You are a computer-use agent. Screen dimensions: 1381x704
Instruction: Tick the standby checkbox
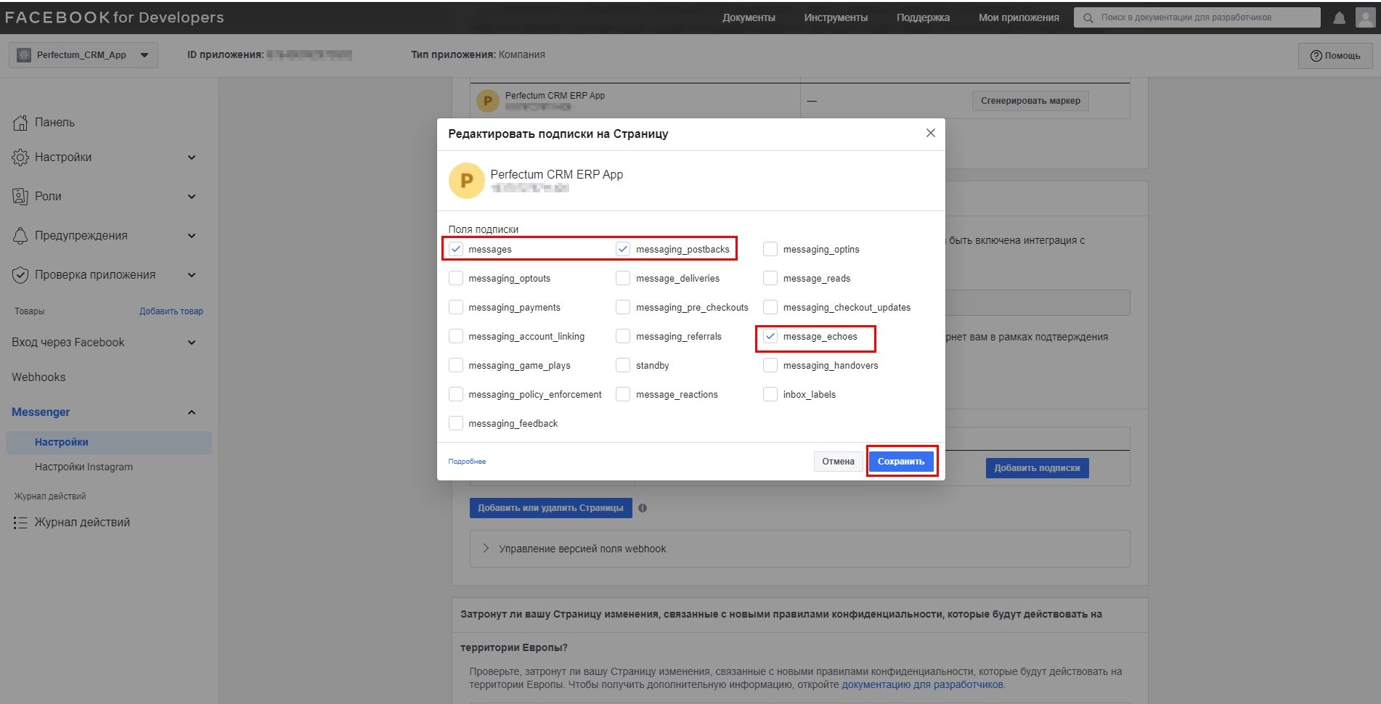pyautogui.click(x=623, y=365)
